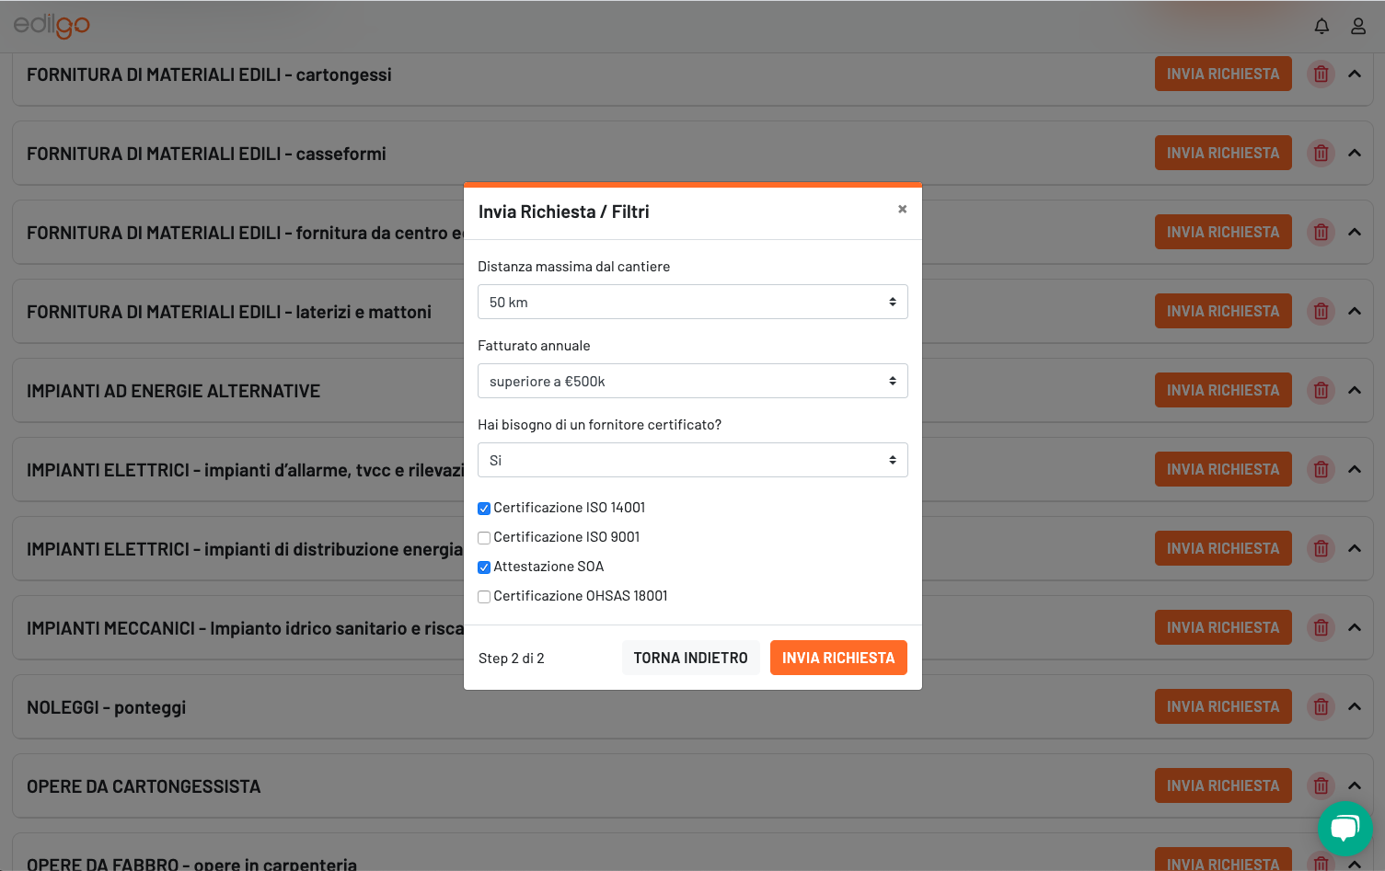Open the certified supplier Si dropdown
The width and height of the screenshot is (1385, 871).
click(692, 460)
